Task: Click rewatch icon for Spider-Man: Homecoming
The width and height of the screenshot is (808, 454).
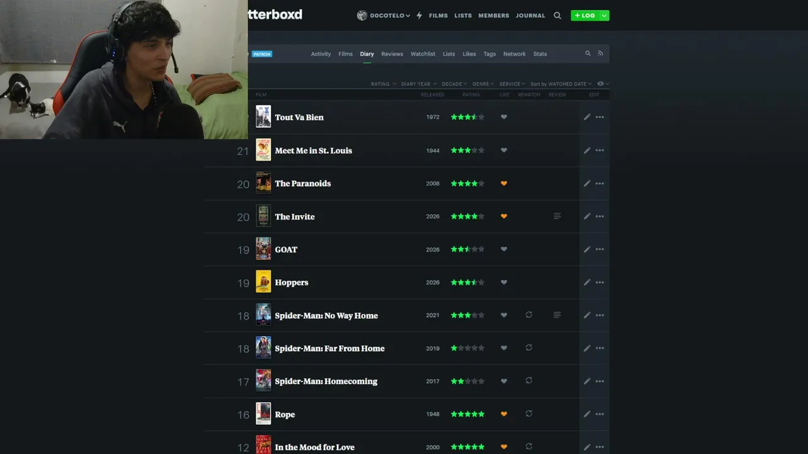Action: coord(529,380)
